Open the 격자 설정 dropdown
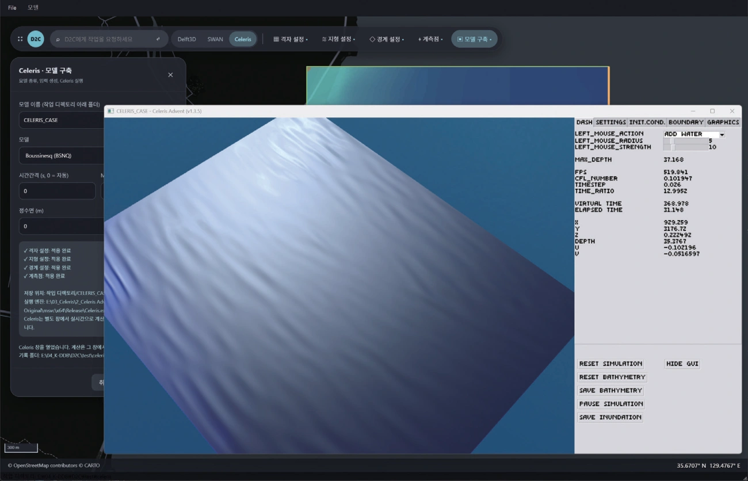The image size is (748, 481). (x=291, y=39)
